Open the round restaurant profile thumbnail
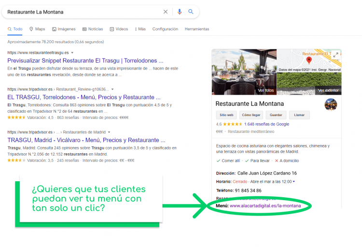 point(331,104)
